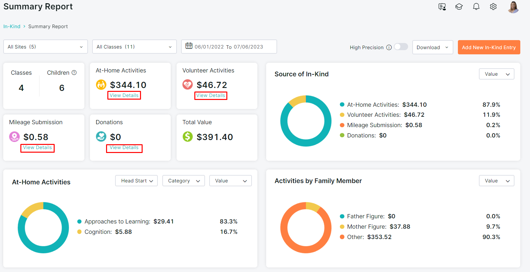
Task: Click the green dollar Total Value icon
Action: coord(188,136)
